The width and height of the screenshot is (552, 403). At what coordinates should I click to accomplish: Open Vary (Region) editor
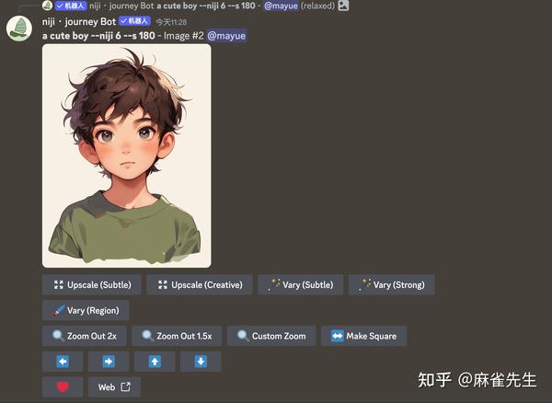86,310
